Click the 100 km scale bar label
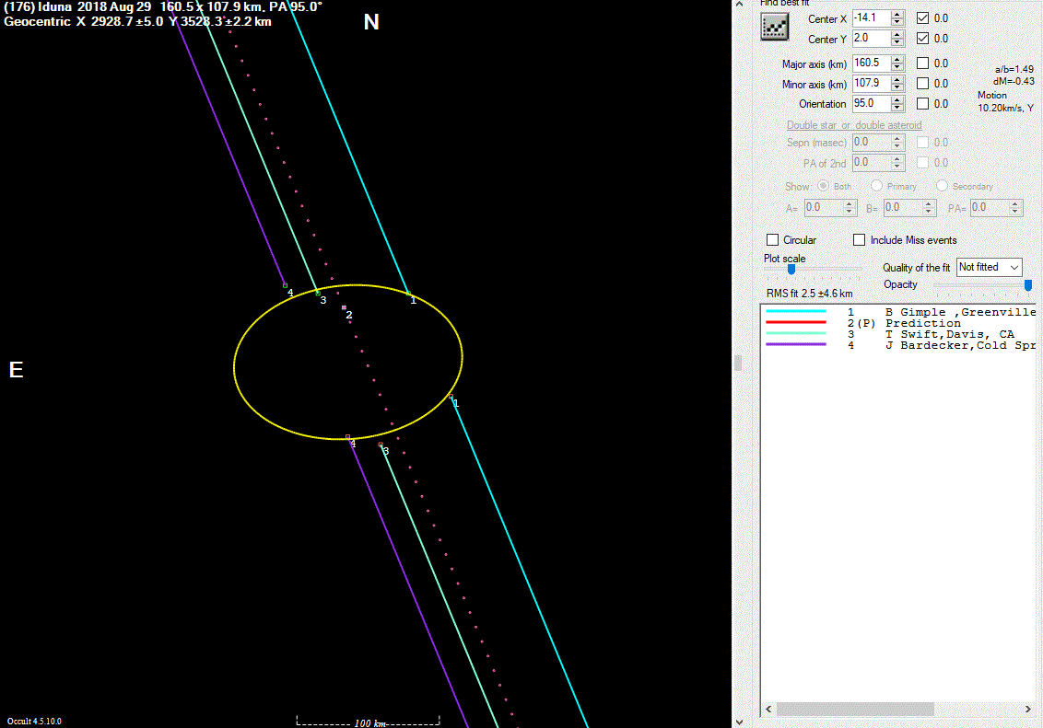Viewport: 1043px width, 728px height. tap(369, 722)
